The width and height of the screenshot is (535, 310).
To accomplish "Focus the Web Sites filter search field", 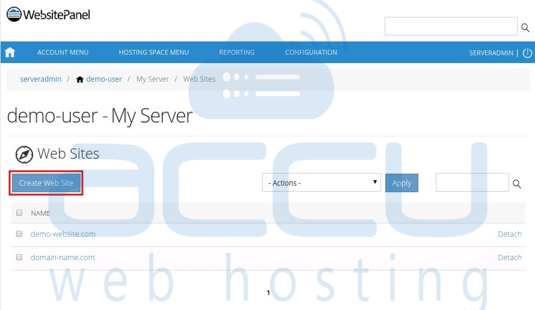I will pos(472,183).
